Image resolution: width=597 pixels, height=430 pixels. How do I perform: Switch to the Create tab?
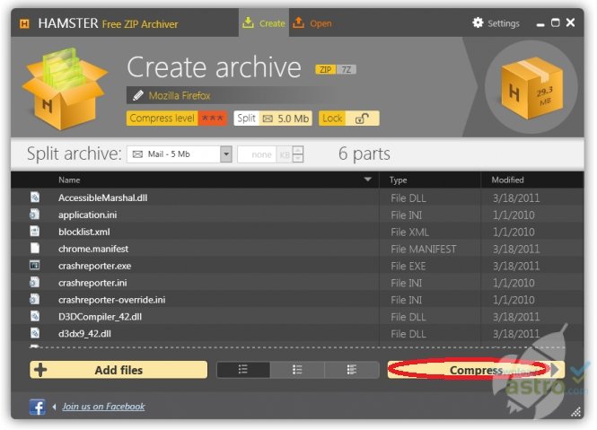tap(263, 23)
